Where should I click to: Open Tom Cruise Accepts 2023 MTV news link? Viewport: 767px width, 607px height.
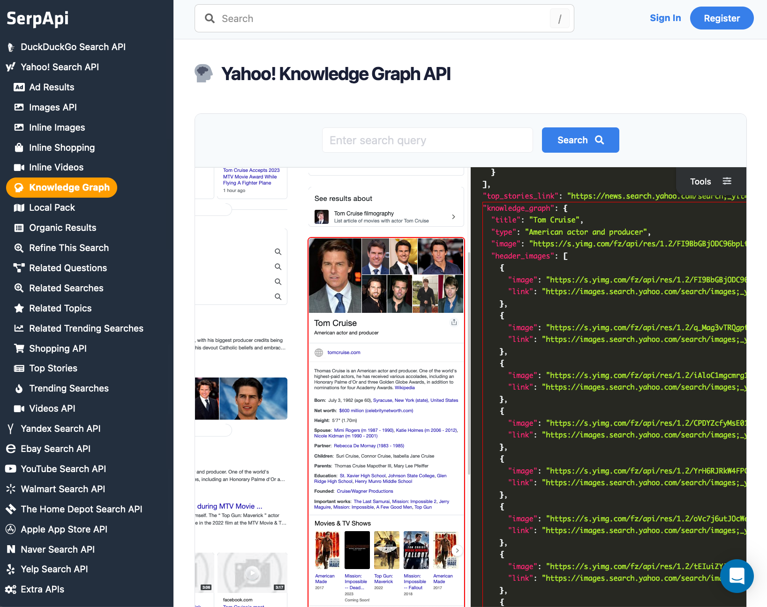click(x=251, y=177)
